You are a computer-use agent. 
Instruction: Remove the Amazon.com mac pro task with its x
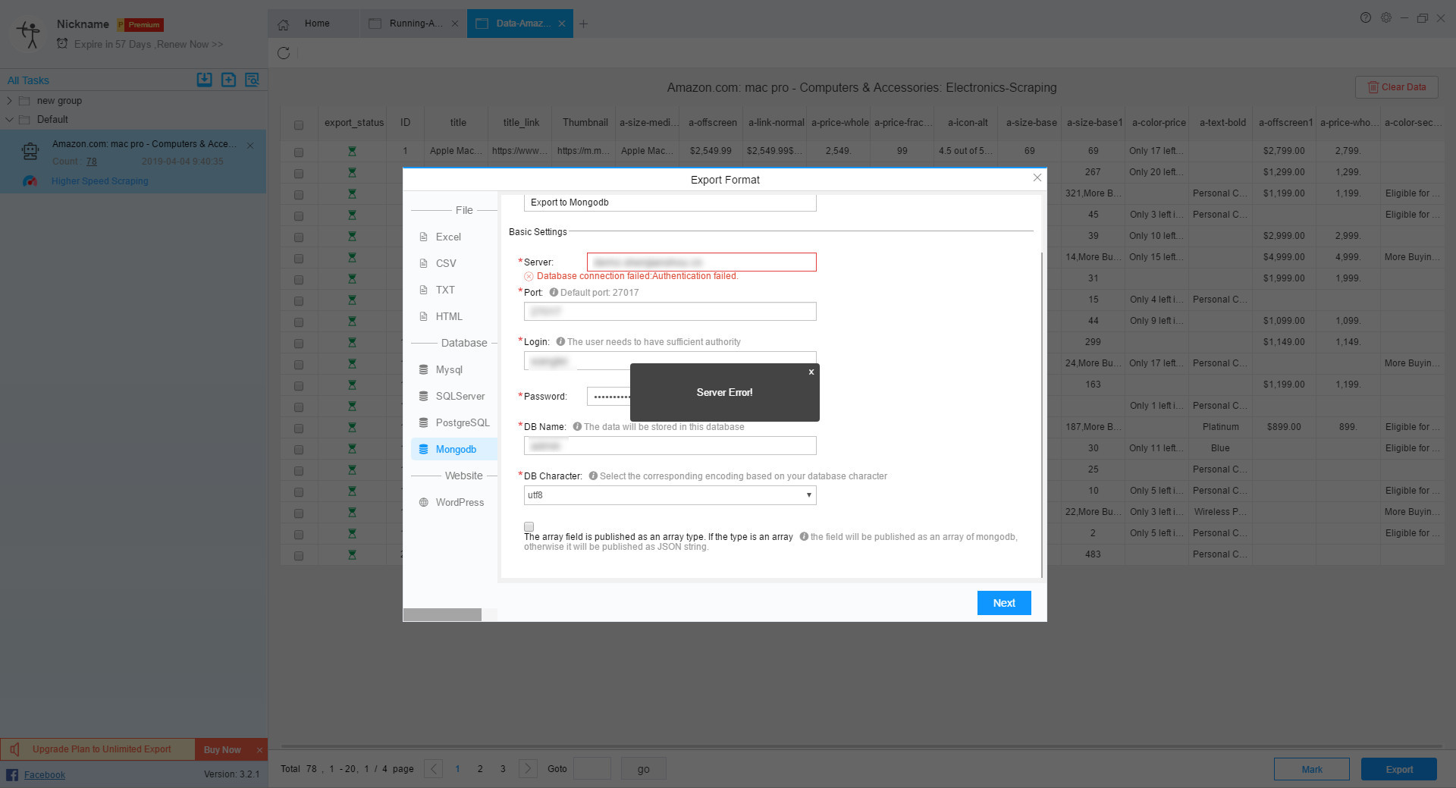(x=250, y=145)
